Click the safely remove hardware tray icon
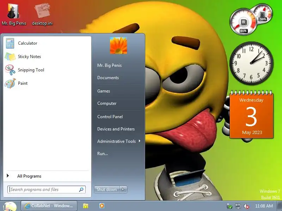The width and height of the screenshot is (282, 211). pos(229,206)
